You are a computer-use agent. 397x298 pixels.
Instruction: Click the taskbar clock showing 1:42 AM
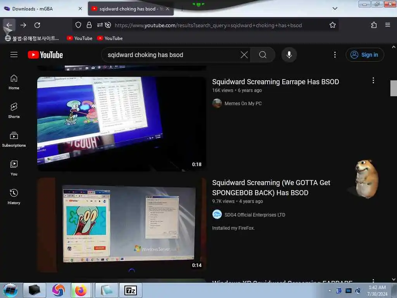click(x=377, y=291)
